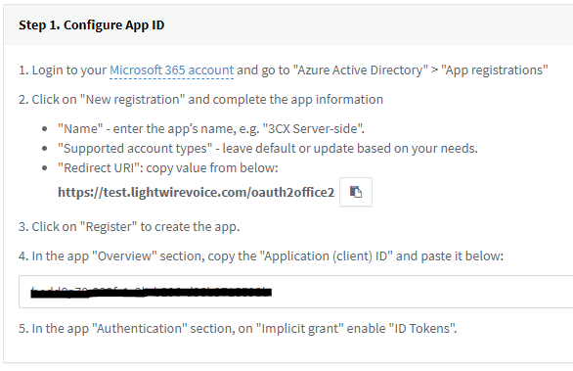Click the step 4 'In the app "Overview" section' line
Screen dimensions: 573x371
point(261,256)
